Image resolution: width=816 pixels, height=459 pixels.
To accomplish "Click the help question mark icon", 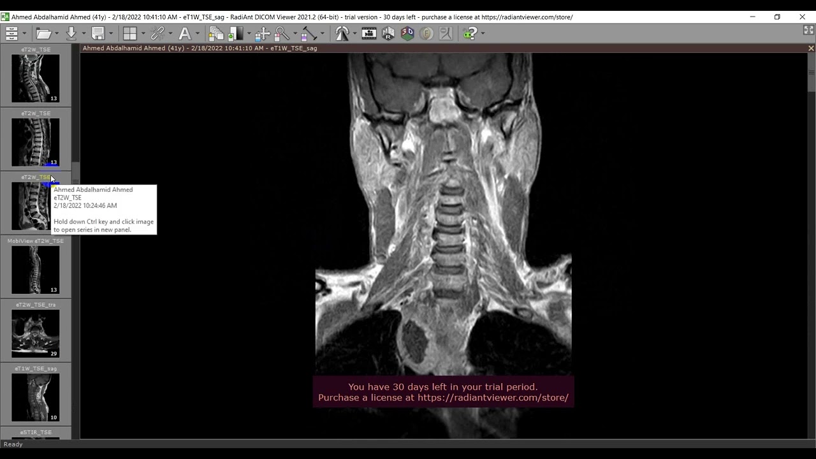I will [471, 33].
